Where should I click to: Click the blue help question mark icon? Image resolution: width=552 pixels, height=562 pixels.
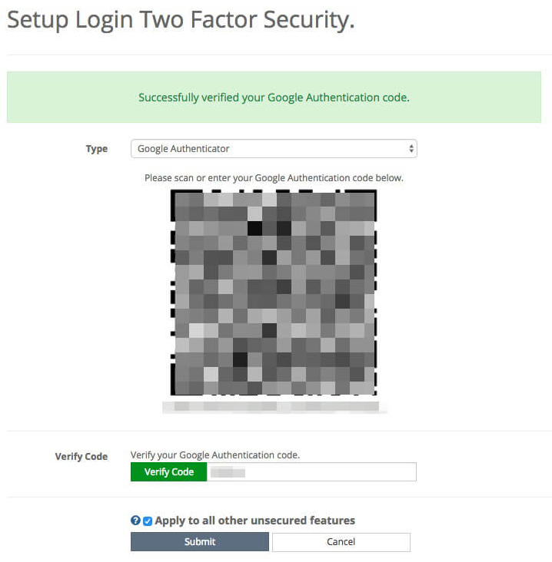[x=135, y=521]
